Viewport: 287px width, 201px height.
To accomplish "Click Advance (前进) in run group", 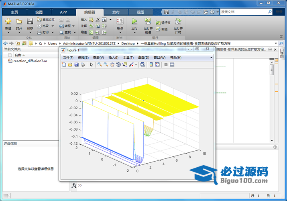I will tap(162, 29).
